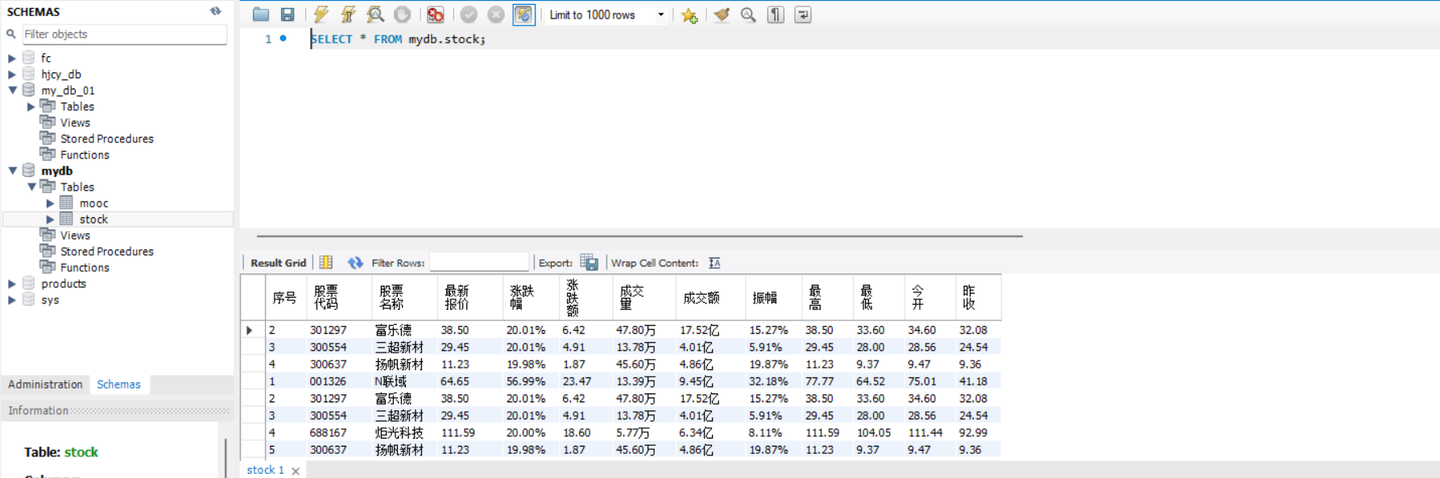Viewport: 1440px width, 478px height.
Task: Open the find panel with the magnifier icon
Action: tap(748, 14)
